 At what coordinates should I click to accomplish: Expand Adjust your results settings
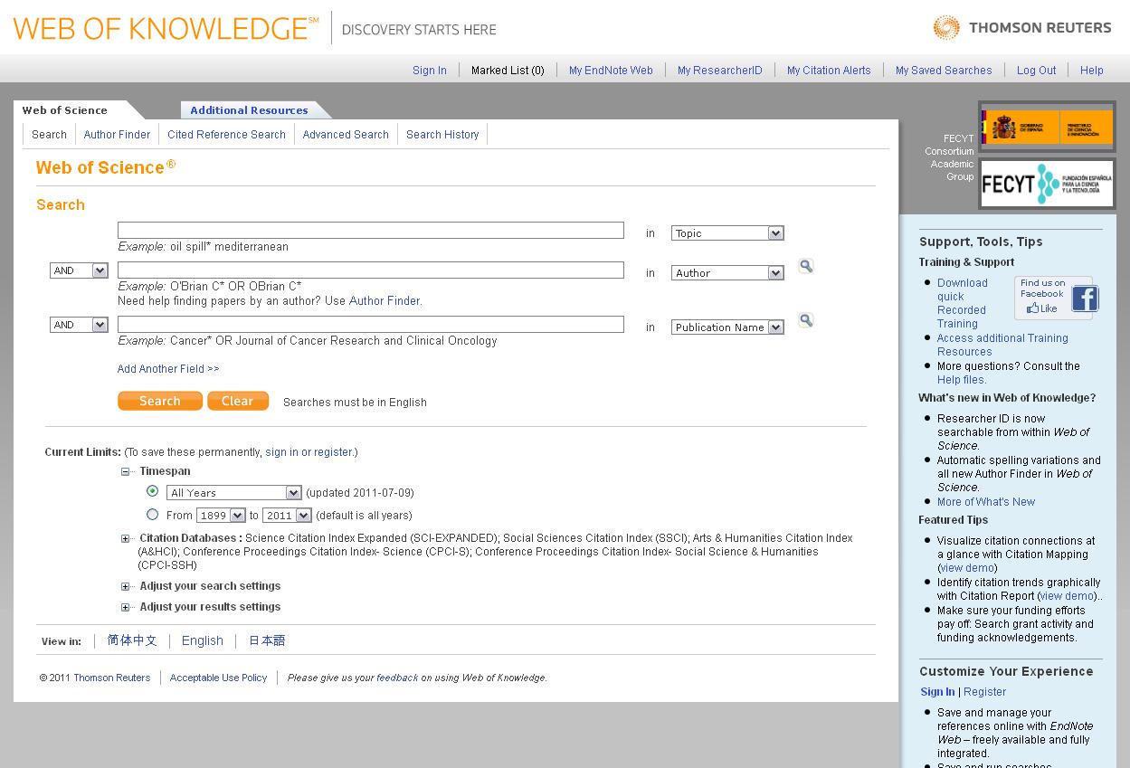(126, 607)
